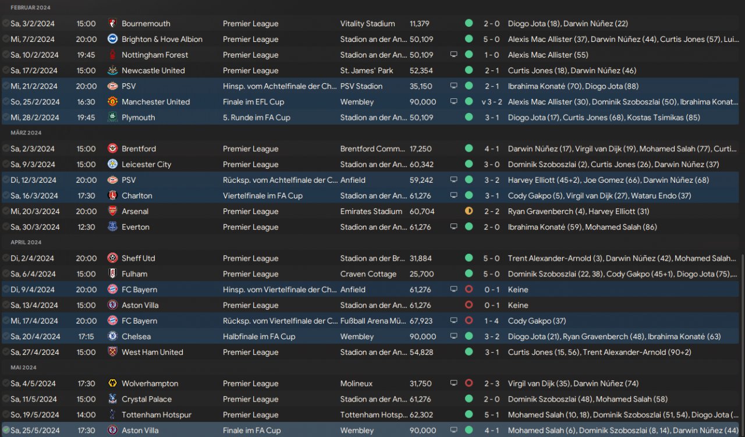
Task: Click the Plymouth club badge
Action: [113, 118]
